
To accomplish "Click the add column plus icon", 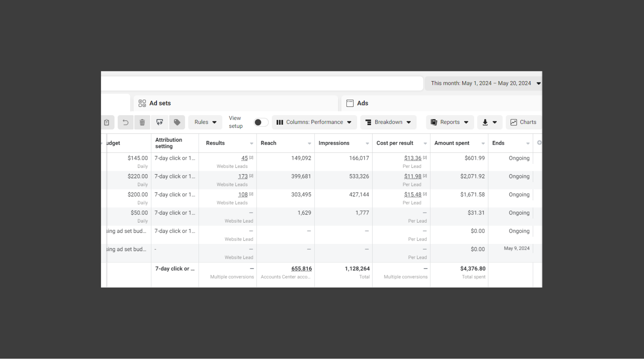I will pos(539,143).
